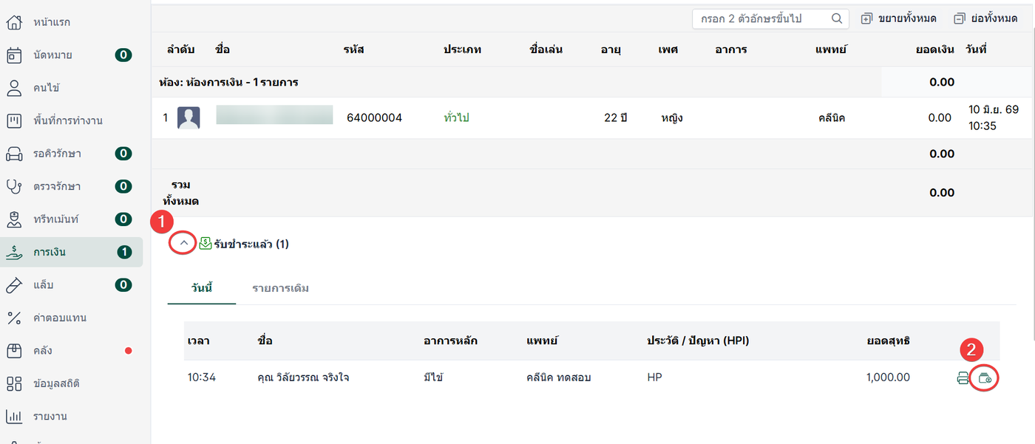Focus the กรอก 2 ตัวอักษรขึ้นไป search field
The width and height of the screenshot is (1035, 444).
[x=770, y=18]
